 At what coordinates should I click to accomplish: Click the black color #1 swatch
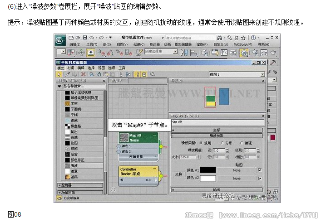click(x=207, y=170)
